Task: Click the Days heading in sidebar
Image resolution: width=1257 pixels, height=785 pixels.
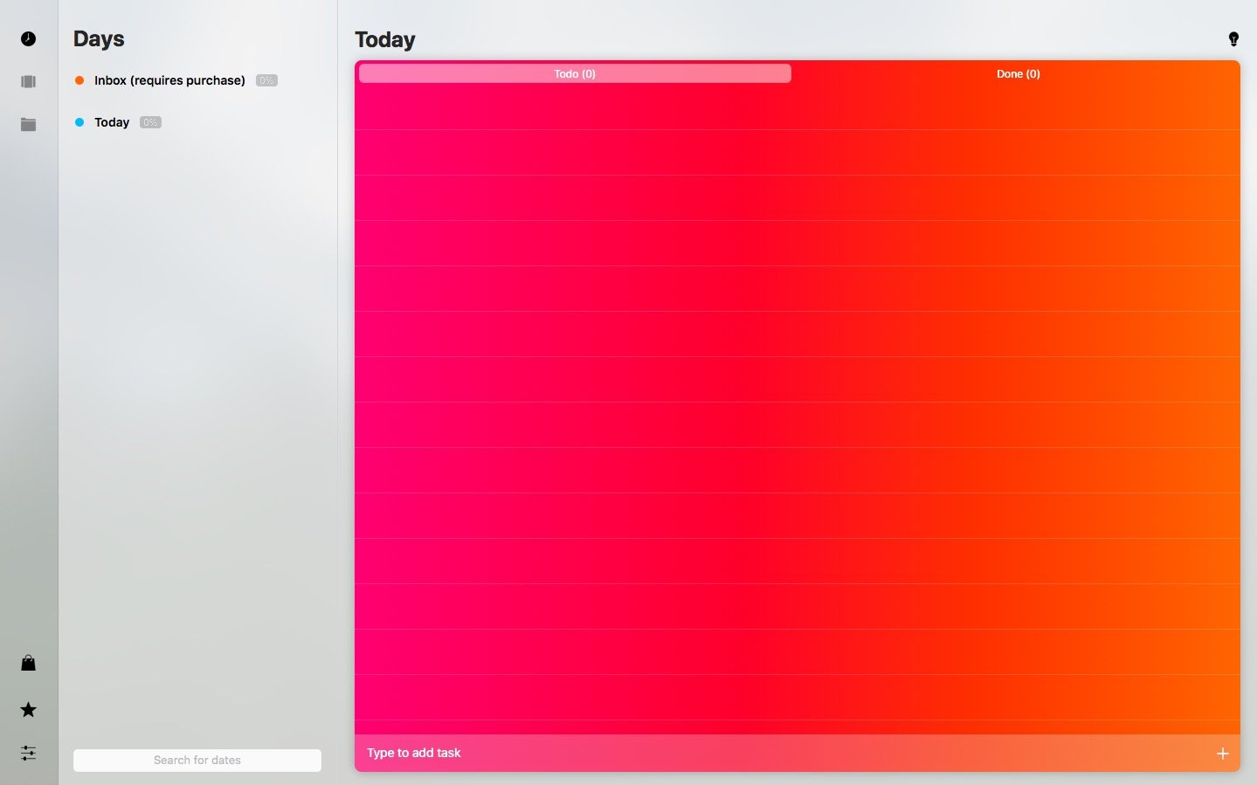Action: coord(99,39)
